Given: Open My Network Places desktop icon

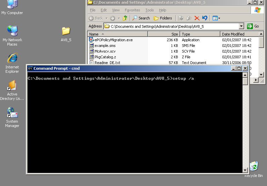Looking at the screenshot, I should (x=12, y=35).
